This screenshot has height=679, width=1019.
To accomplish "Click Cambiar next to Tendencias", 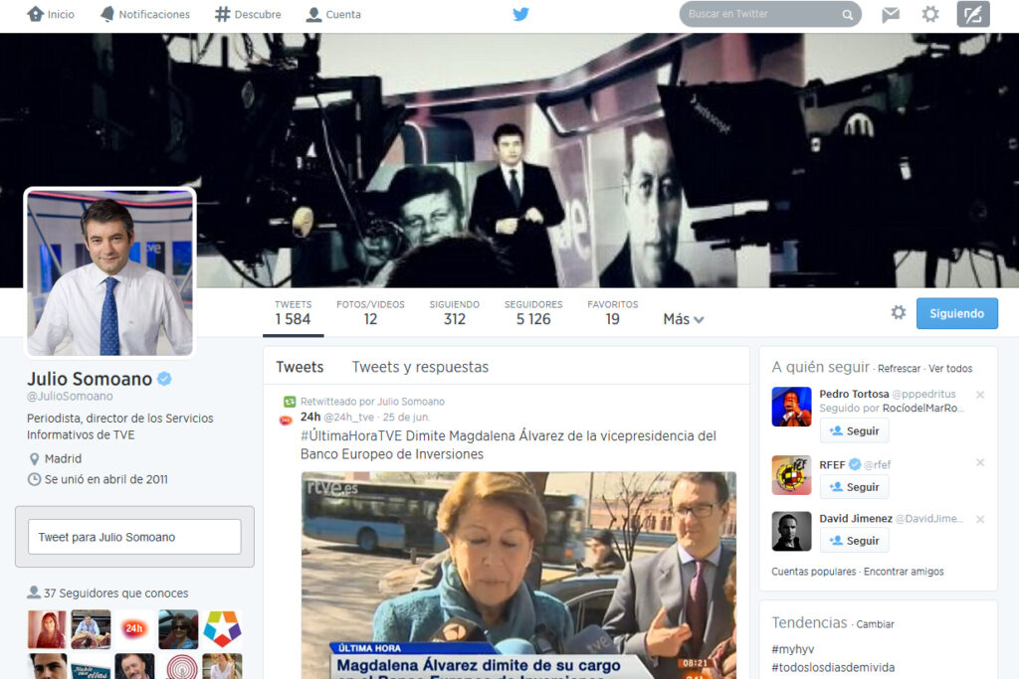I will 875,624.
